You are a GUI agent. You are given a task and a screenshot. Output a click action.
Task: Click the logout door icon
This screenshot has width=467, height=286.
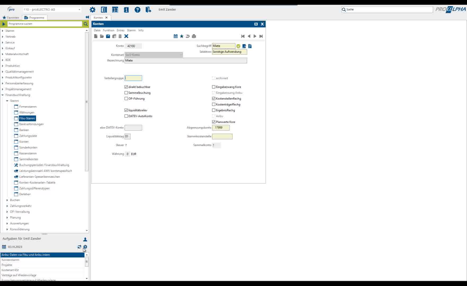(148, 10)
